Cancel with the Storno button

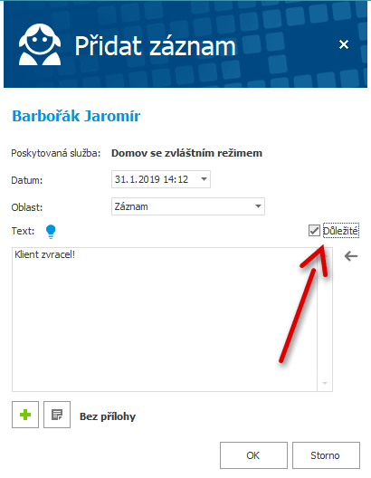(x=326, y=455)
